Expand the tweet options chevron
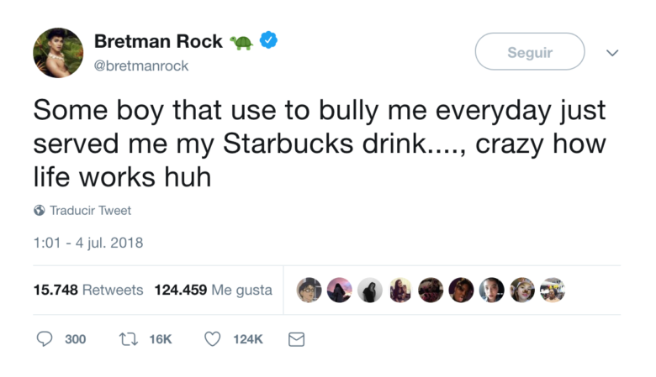Image resolution: width=656 pixels, height=377 pixels. (612, 53)
